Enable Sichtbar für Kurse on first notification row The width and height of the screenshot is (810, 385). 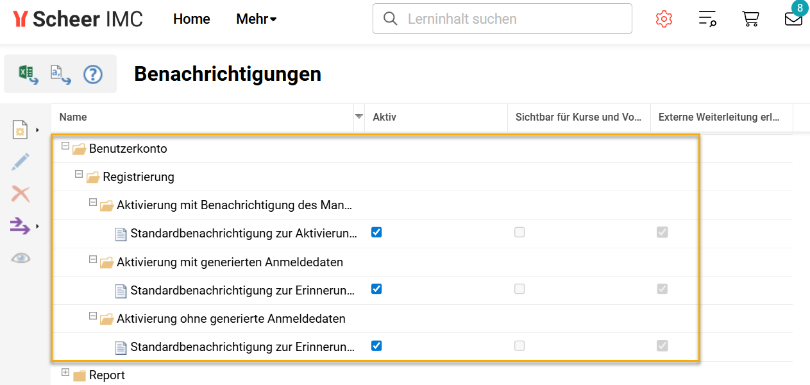coord(519,232)
